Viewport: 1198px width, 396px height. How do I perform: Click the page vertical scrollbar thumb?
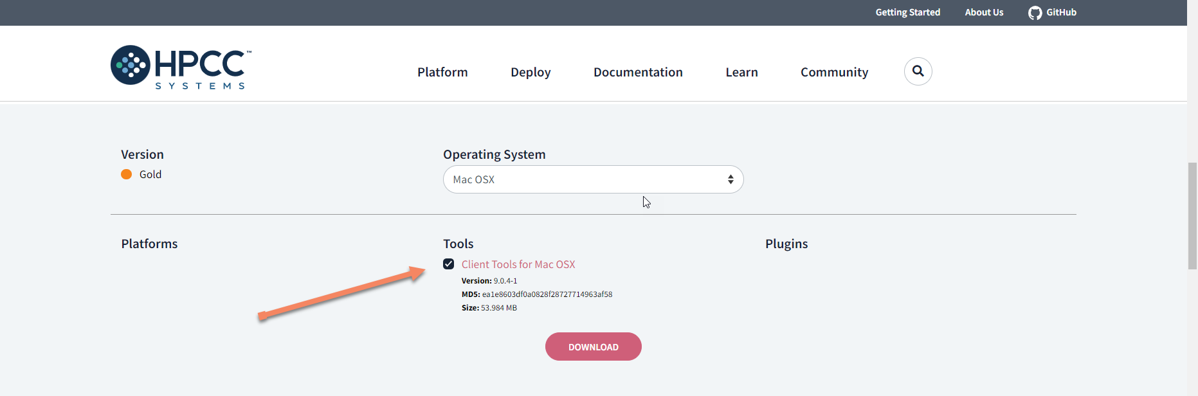click(1192, 215)
